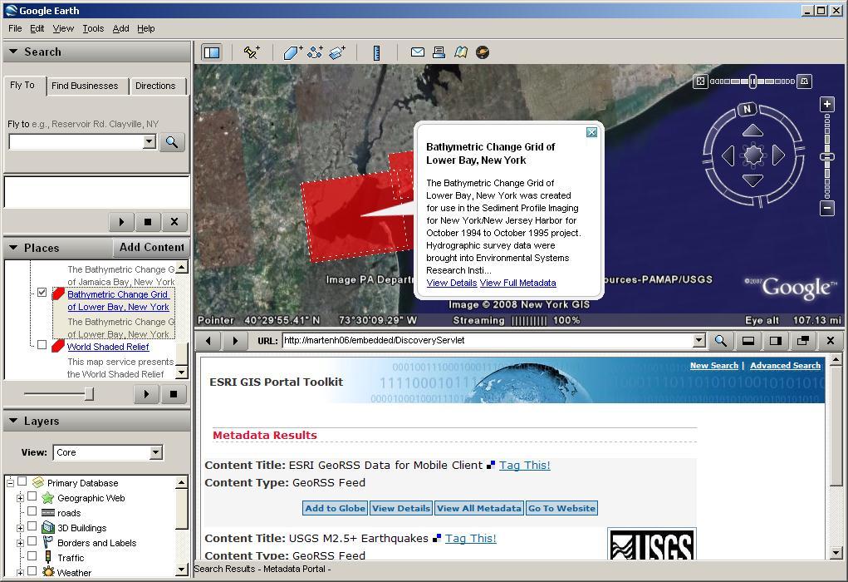
Task: Open the File menu
Action: click(15, 28)
